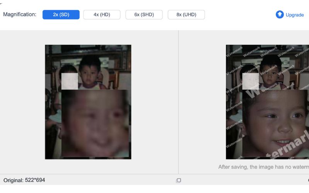Switch magnification to 4x (HD)
The height and width of the screenshot is (193, 309).
tap(102, 15)
